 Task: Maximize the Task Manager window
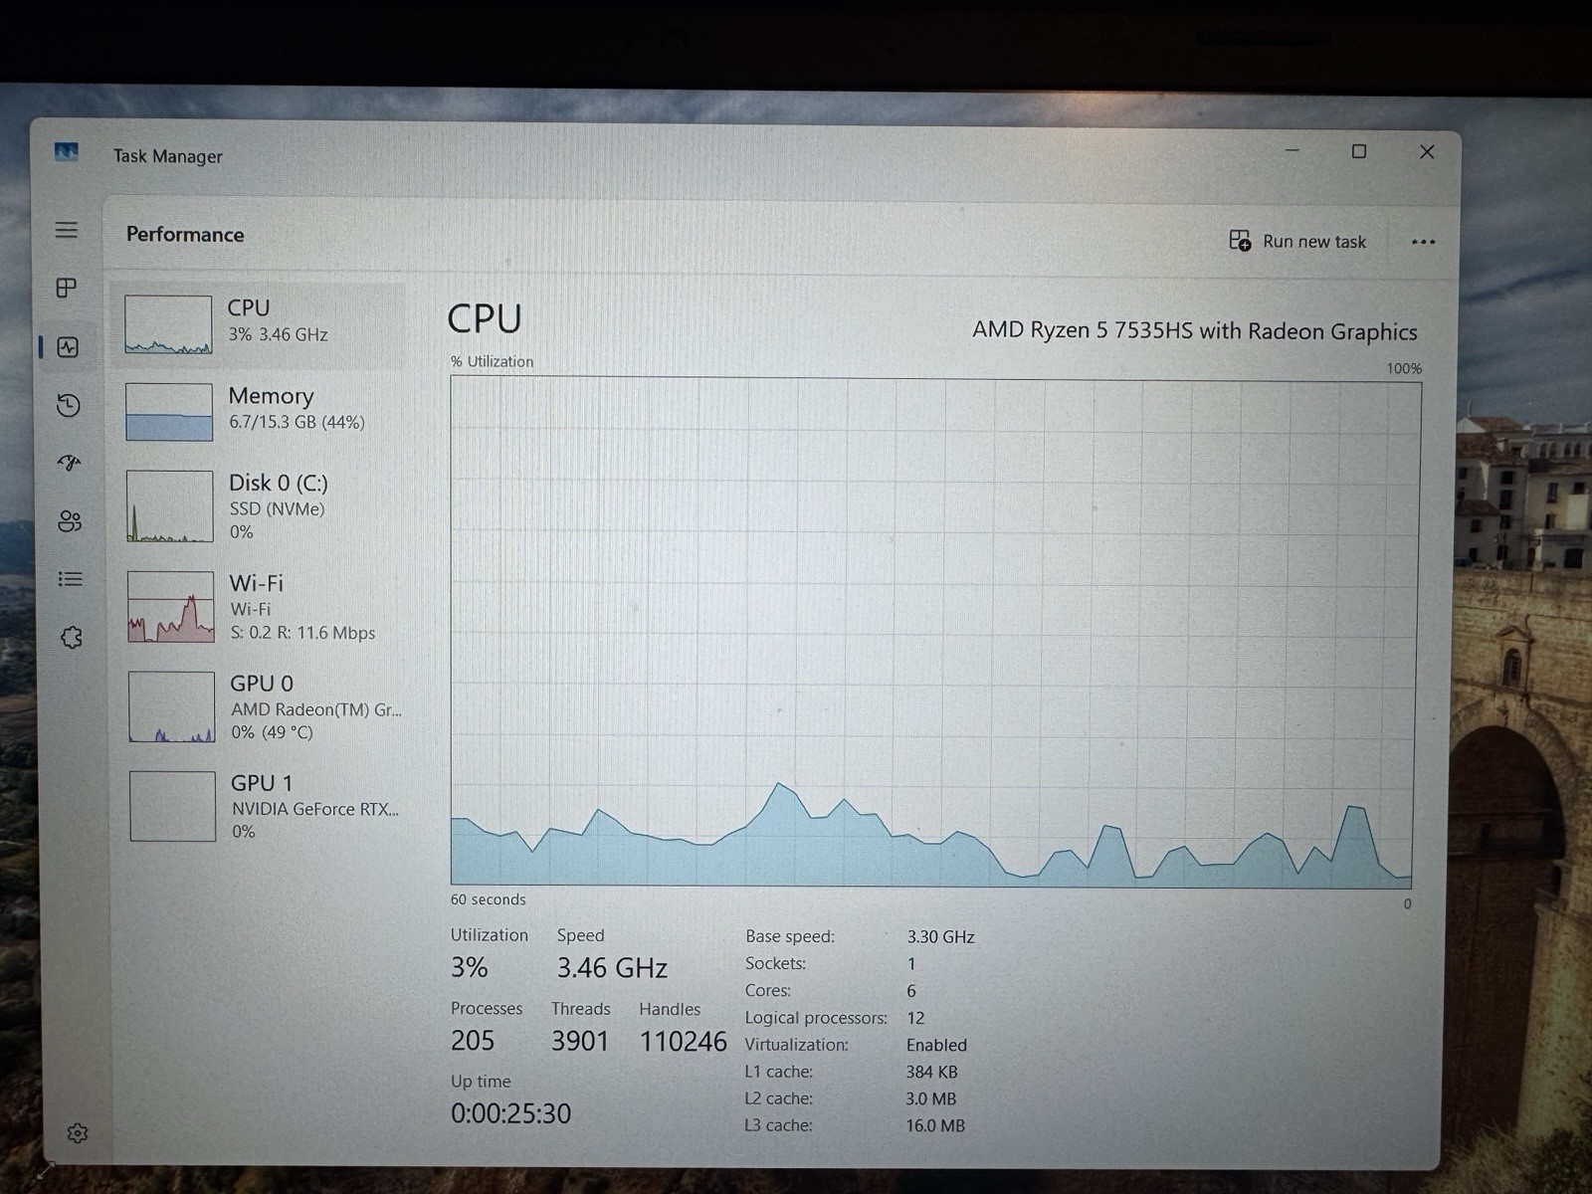point(1359,151)
